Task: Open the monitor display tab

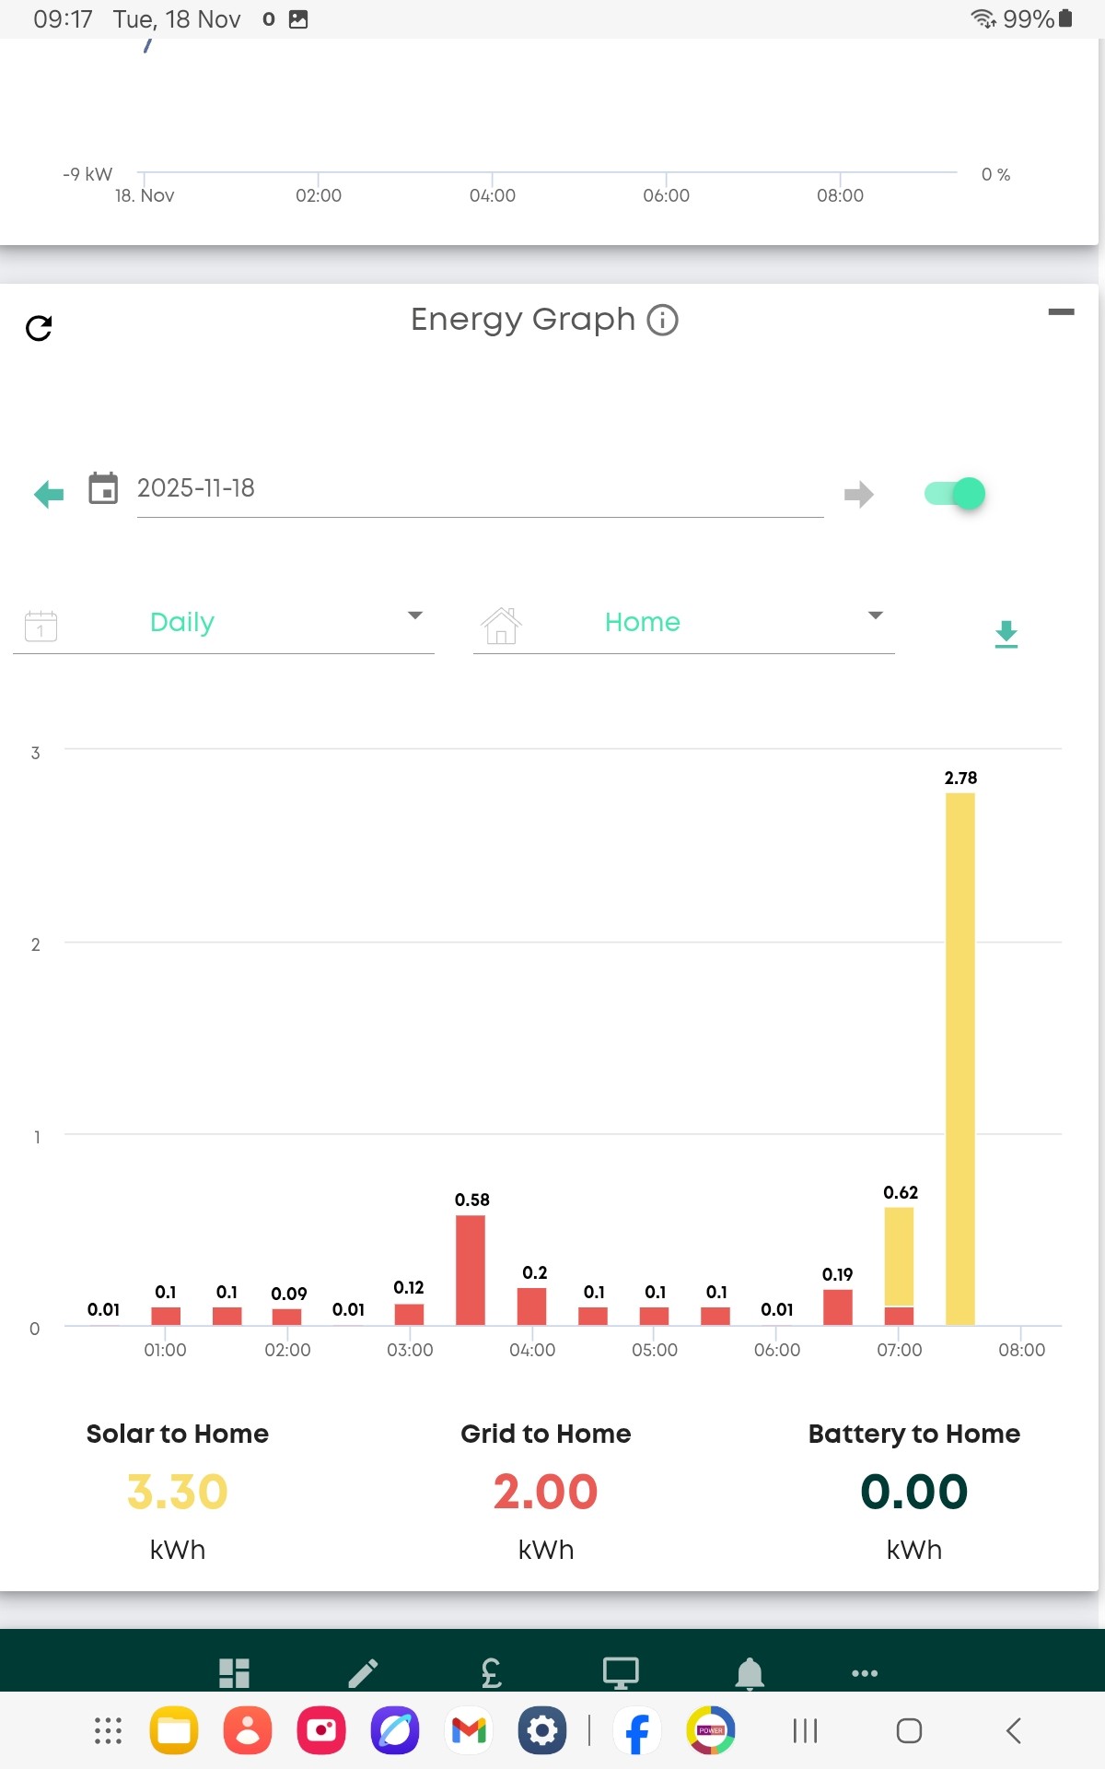Action: 621,1673
